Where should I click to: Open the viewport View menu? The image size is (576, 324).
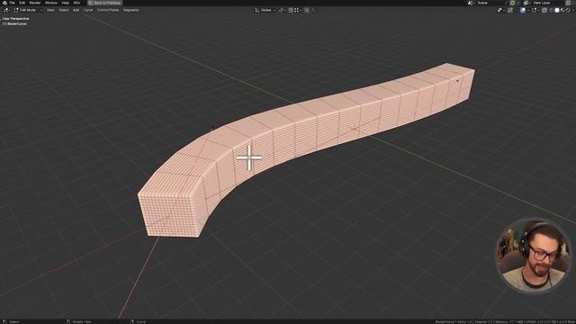pos(50,10)
